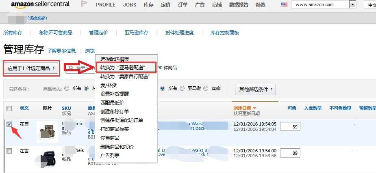Click the Amazon Seller Central logo
This screenshot has width=376, height=173.
40,4
